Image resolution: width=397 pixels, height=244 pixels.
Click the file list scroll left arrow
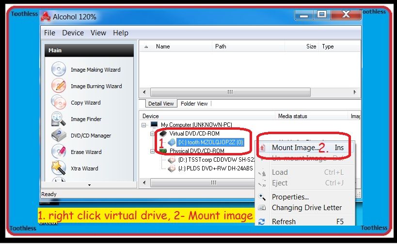[x=144, y=92]
